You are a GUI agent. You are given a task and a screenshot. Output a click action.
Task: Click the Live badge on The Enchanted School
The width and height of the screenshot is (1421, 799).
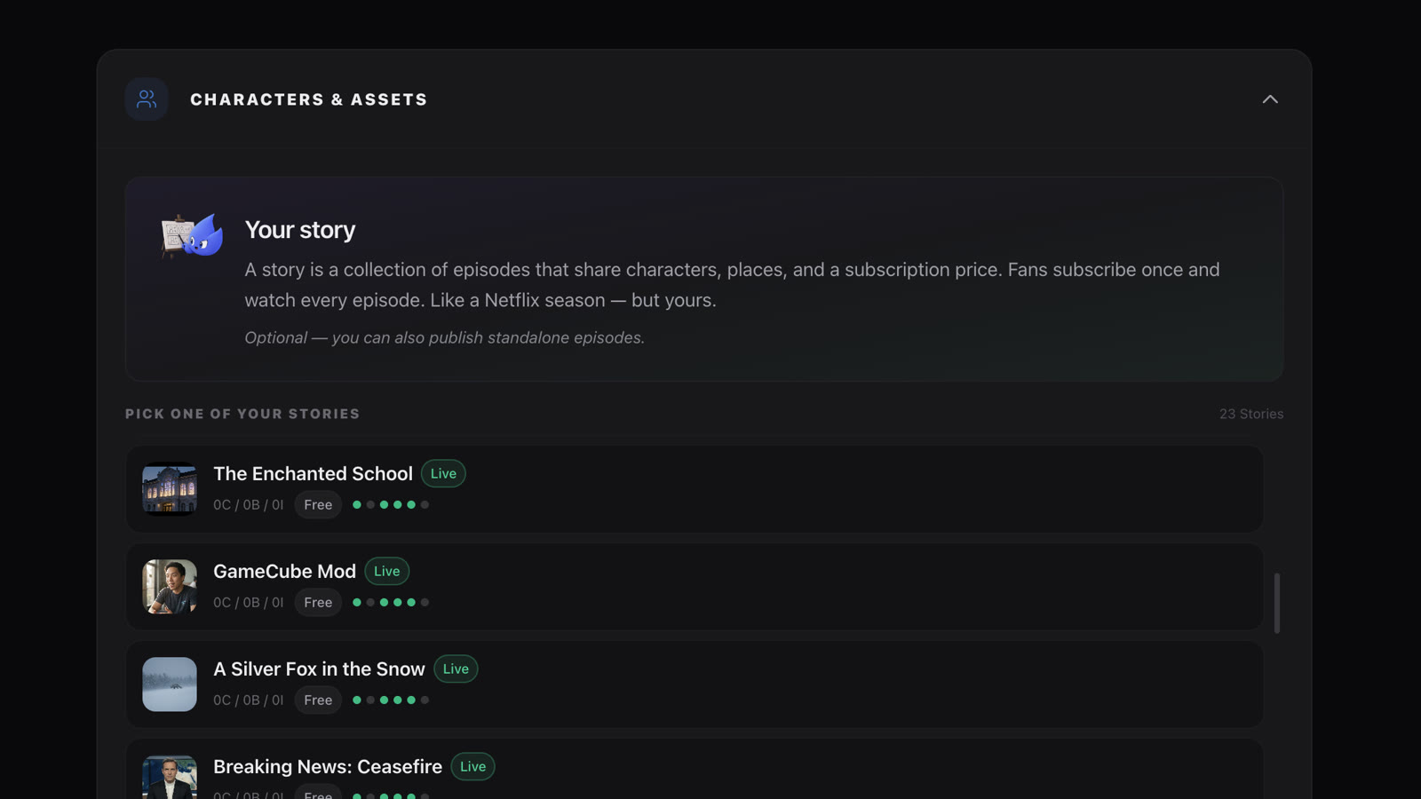tap(443, 473)
